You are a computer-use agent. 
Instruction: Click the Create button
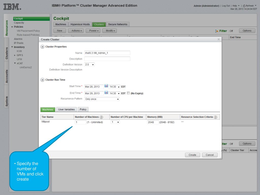tap(192, 155)
